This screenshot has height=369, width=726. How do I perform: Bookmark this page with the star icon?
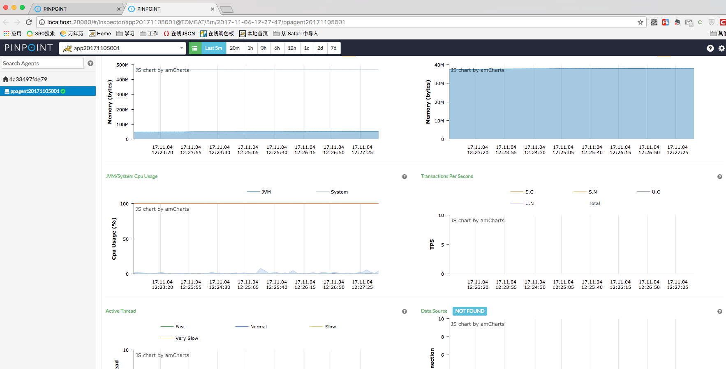click(640, 22)
